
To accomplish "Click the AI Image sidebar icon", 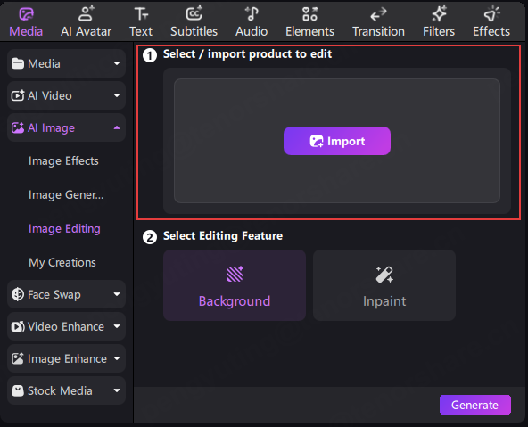I will (18, 127).
